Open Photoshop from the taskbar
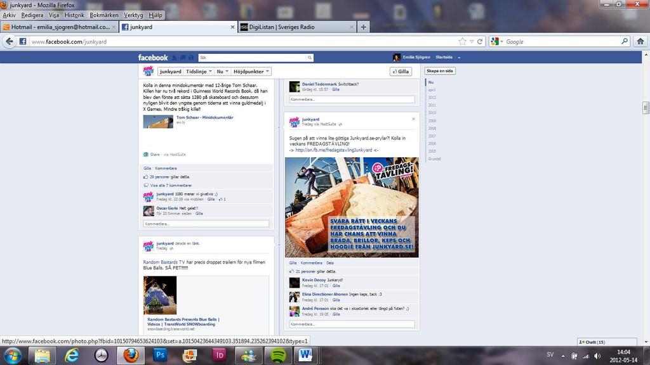The height and width of the screenshot is (365, 650). click(x=160, y=355)
